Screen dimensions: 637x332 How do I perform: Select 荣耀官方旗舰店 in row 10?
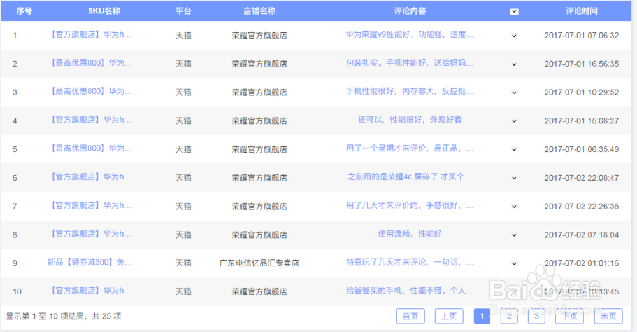[259, 291]
